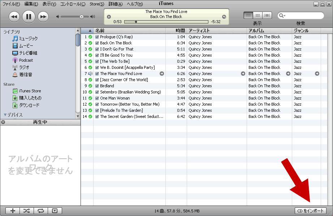Click the high volume speaker icon

tap(92, 17)
